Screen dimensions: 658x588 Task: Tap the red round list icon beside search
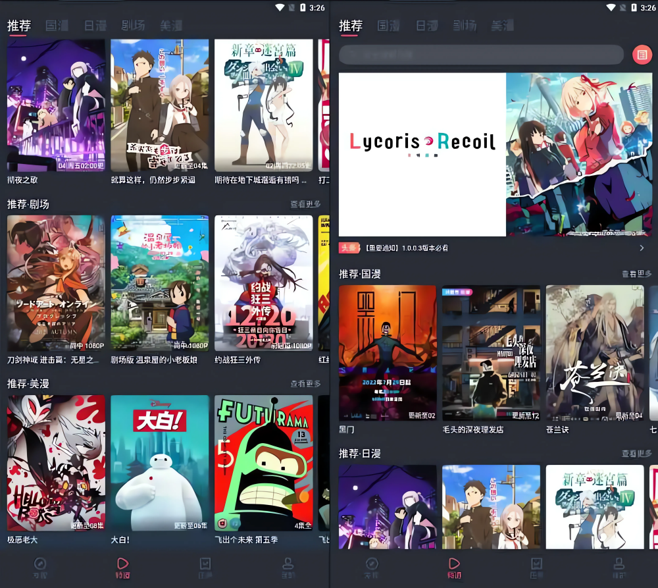(x=642, y=55)
